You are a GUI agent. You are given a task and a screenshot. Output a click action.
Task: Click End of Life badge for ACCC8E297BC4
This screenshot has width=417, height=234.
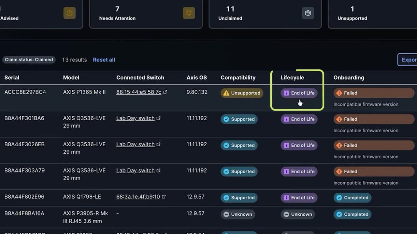(x=299, y=93)
